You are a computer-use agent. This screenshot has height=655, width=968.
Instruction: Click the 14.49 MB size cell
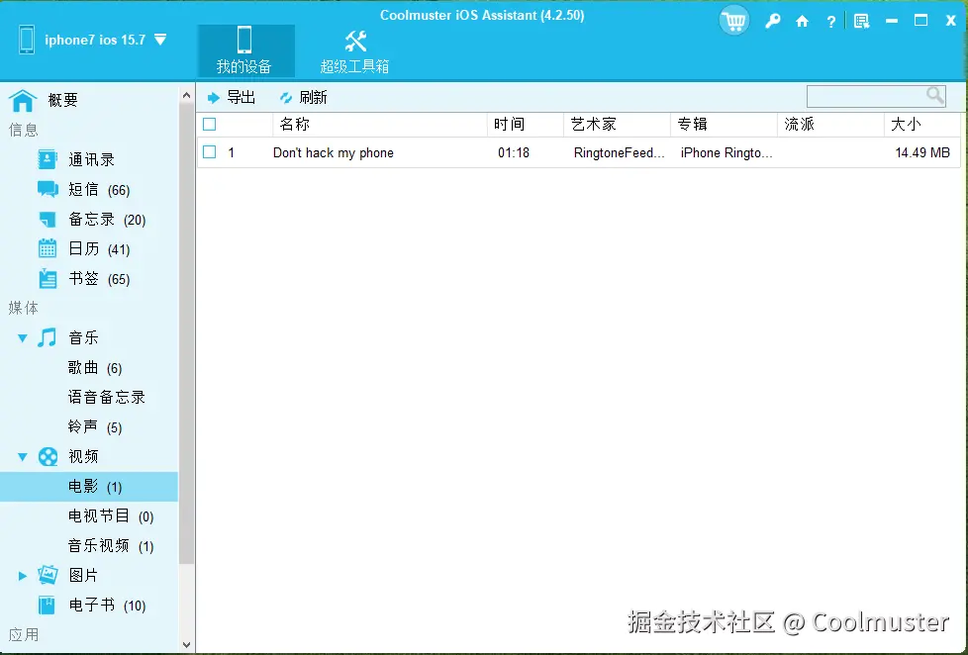[x=922, y=152]
